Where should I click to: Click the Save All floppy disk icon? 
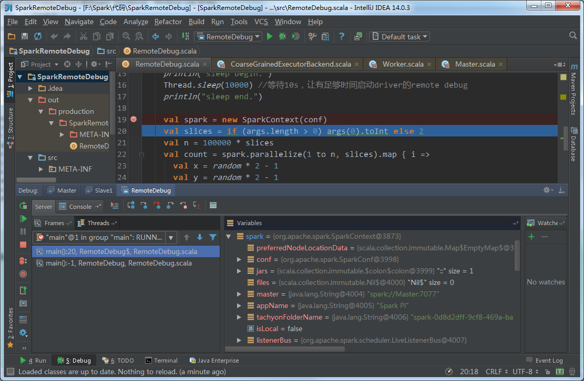(25, 36)
